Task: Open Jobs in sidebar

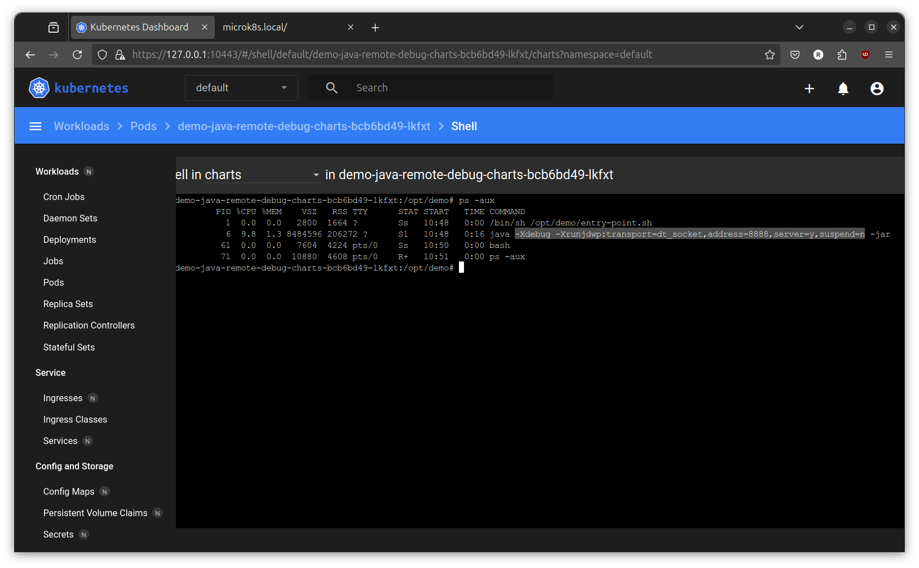Action: point(53,261)
